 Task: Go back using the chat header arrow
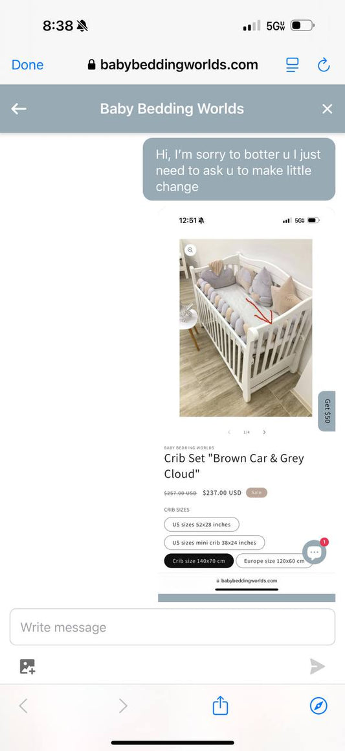[x=19, y=109]
